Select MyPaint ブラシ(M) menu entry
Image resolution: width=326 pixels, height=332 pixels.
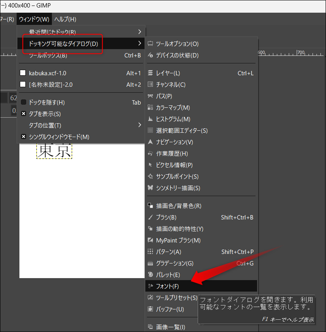201,240
